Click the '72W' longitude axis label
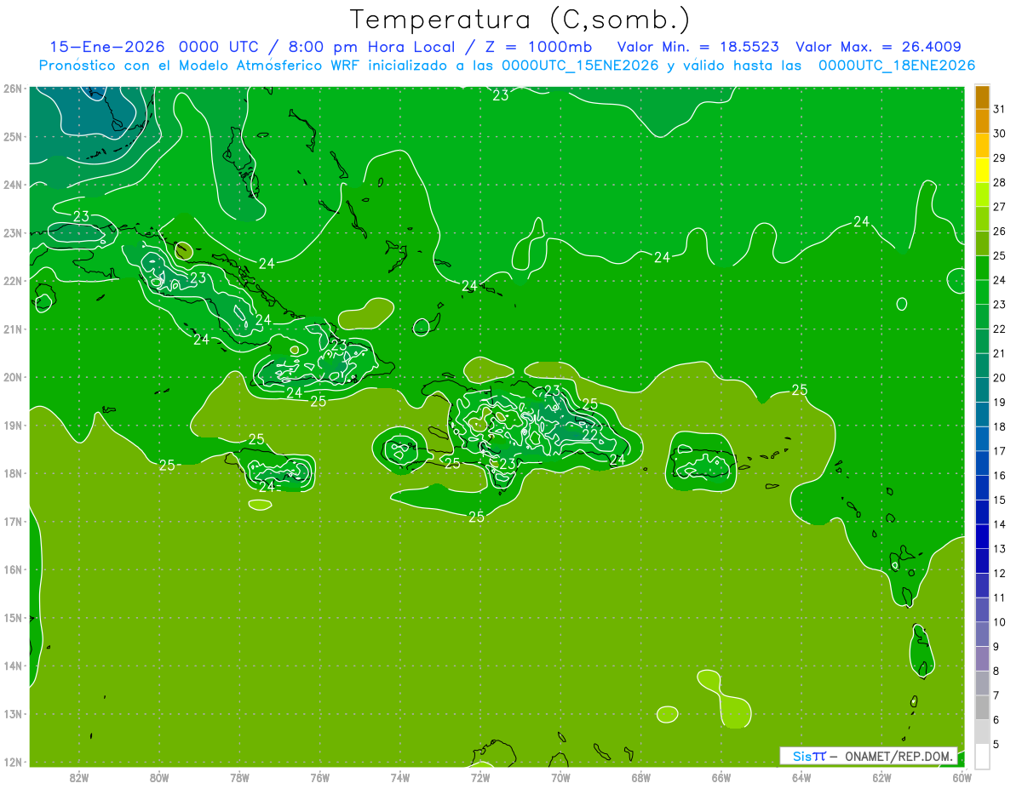The height and width of the screenshot is (789, 1022). pyautogui.click(x=480, y=777)
